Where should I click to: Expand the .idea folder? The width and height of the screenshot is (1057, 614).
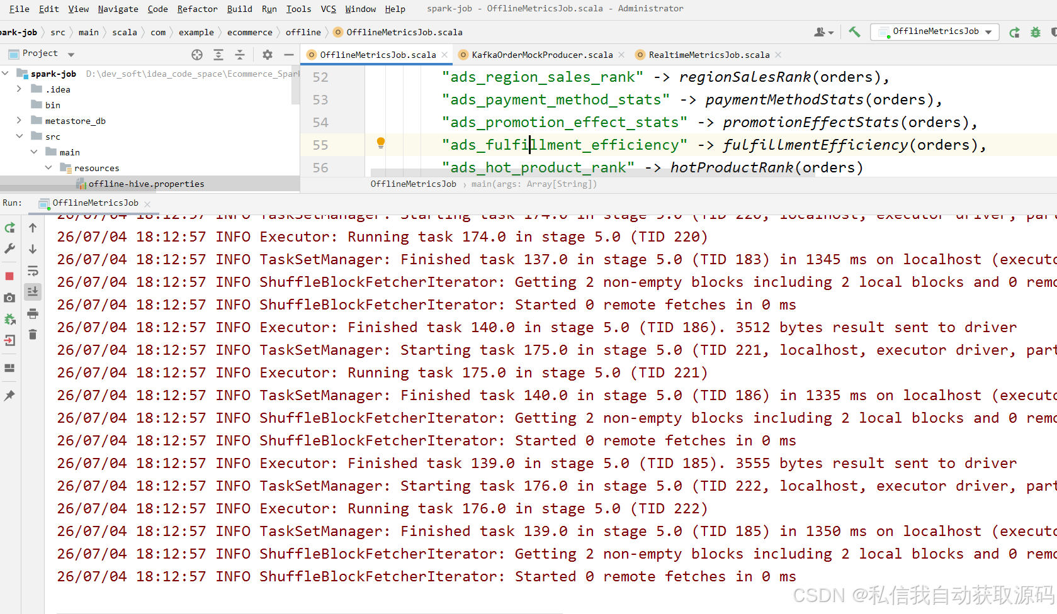tap(19, 89)
